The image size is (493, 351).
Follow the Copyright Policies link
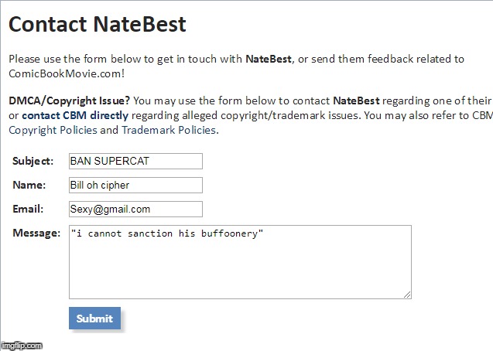pos(53,130)
